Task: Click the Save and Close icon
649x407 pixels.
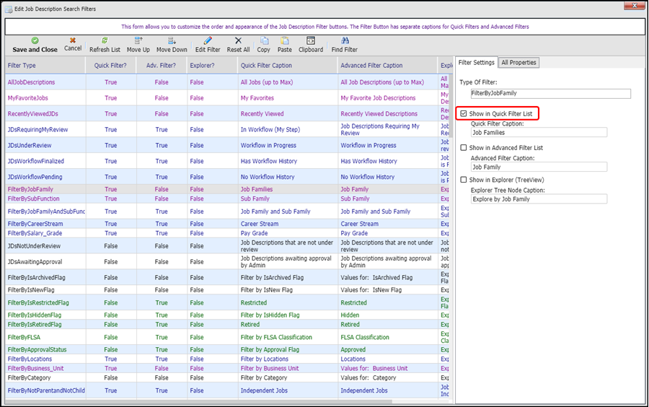Action: coord(35,41)
